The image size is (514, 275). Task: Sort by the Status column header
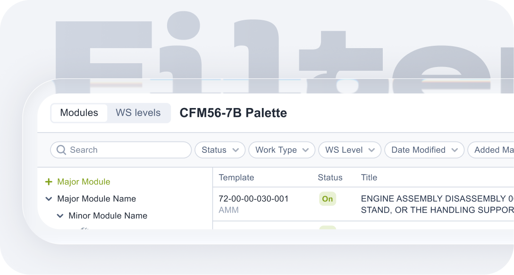[330, 178]
